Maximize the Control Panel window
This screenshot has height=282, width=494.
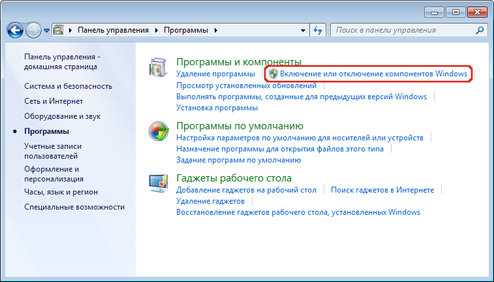click(455, 12)
